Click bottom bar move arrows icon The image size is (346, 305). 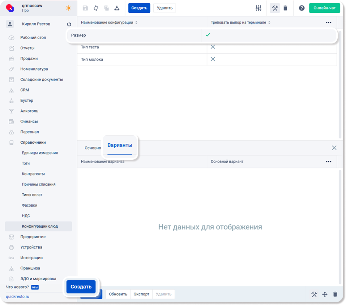(x=325, y=294)
